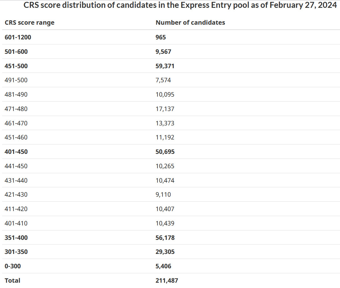Click the 29,305 value for 301-350
The image size is (340, 288).
pos(165,252)
